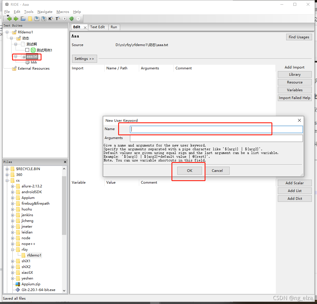Click the Add List button

tap(295, 191)
